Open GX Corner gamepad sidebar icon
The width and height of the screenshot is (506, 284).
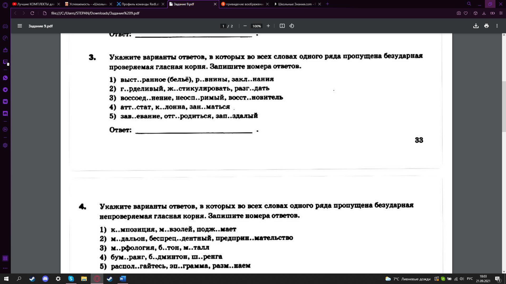click(5, 26)
